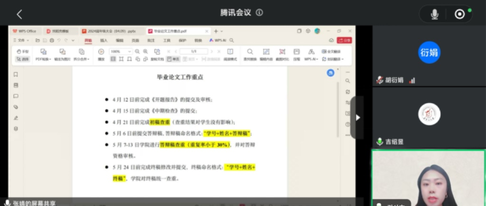Switch to the 2024届年级大会 pptx tab
The width and height of the screenshot is (486, 206).
click(109, 31)
